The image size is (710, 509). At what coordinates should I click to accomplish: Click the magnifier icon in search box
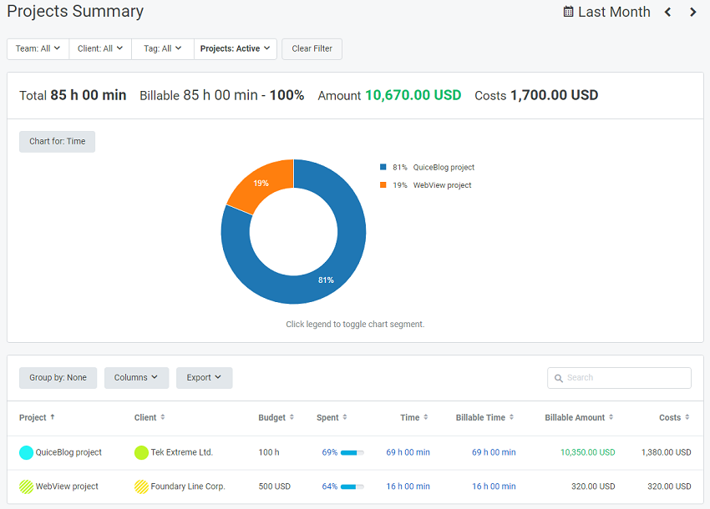click(558, 378)
